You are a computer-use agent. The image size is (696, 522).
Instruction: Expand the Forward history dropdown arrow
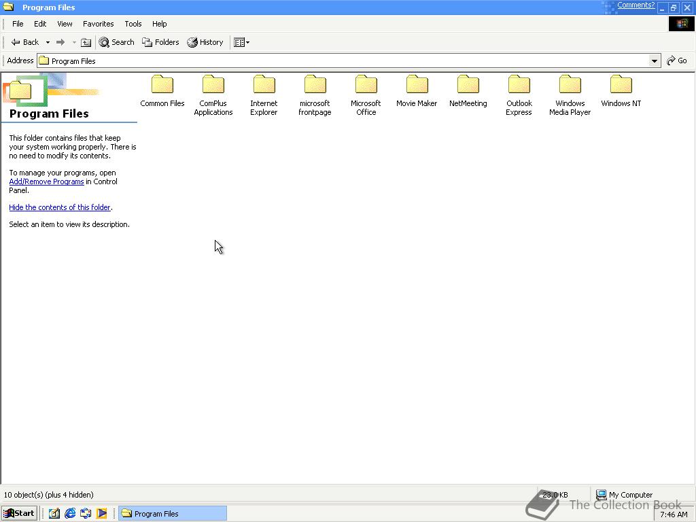point(74,42)
